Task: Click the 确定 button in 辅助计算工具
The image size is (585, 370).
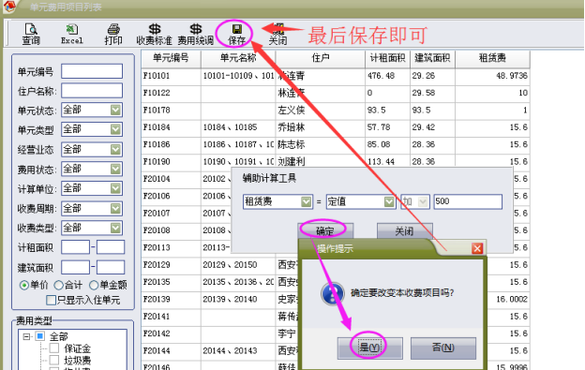Action: 325,231
